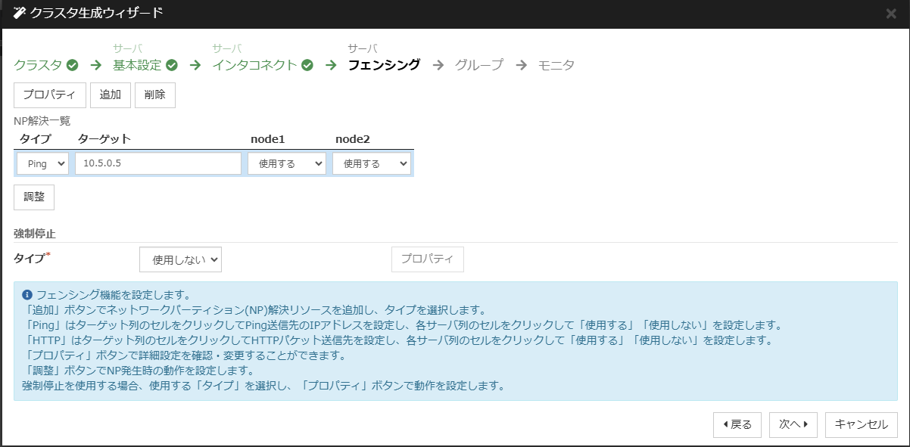This screenshot has height=447, width=910.
Task: Click the blue info icon in help panel
Action: [x=27, y=294]
